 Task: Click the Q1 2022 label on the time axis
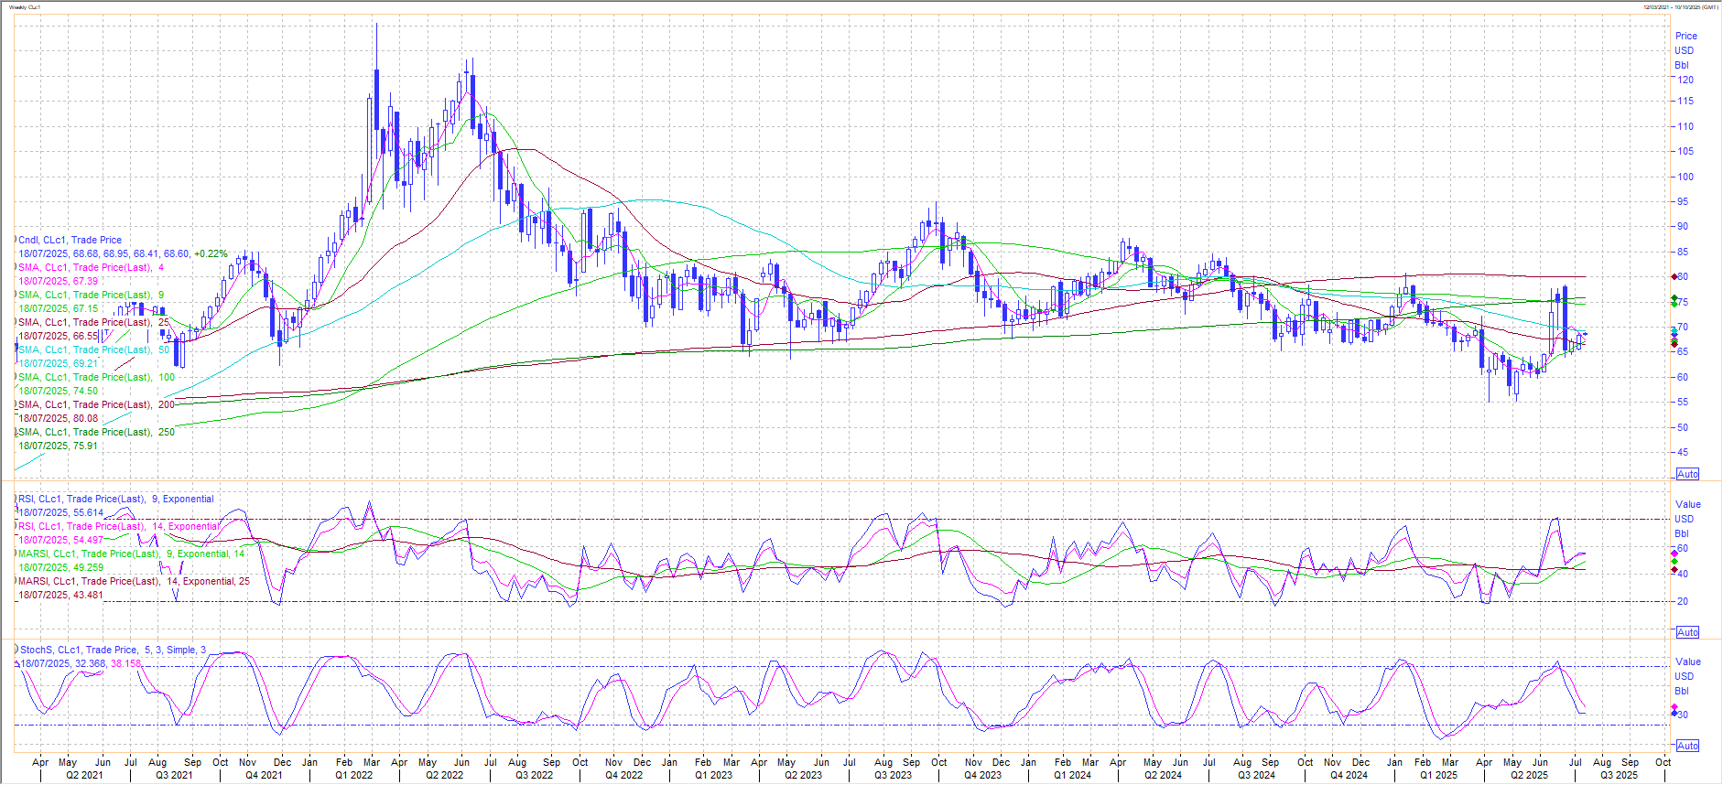353,775
